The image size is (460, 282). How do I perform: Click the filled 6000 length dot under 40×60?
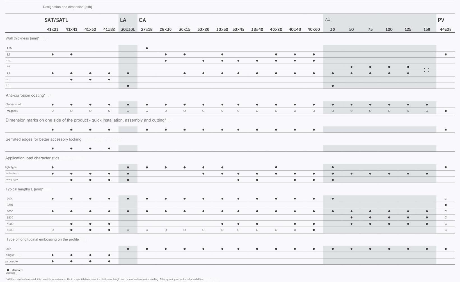pyautogui.click(x=314, y=230)
